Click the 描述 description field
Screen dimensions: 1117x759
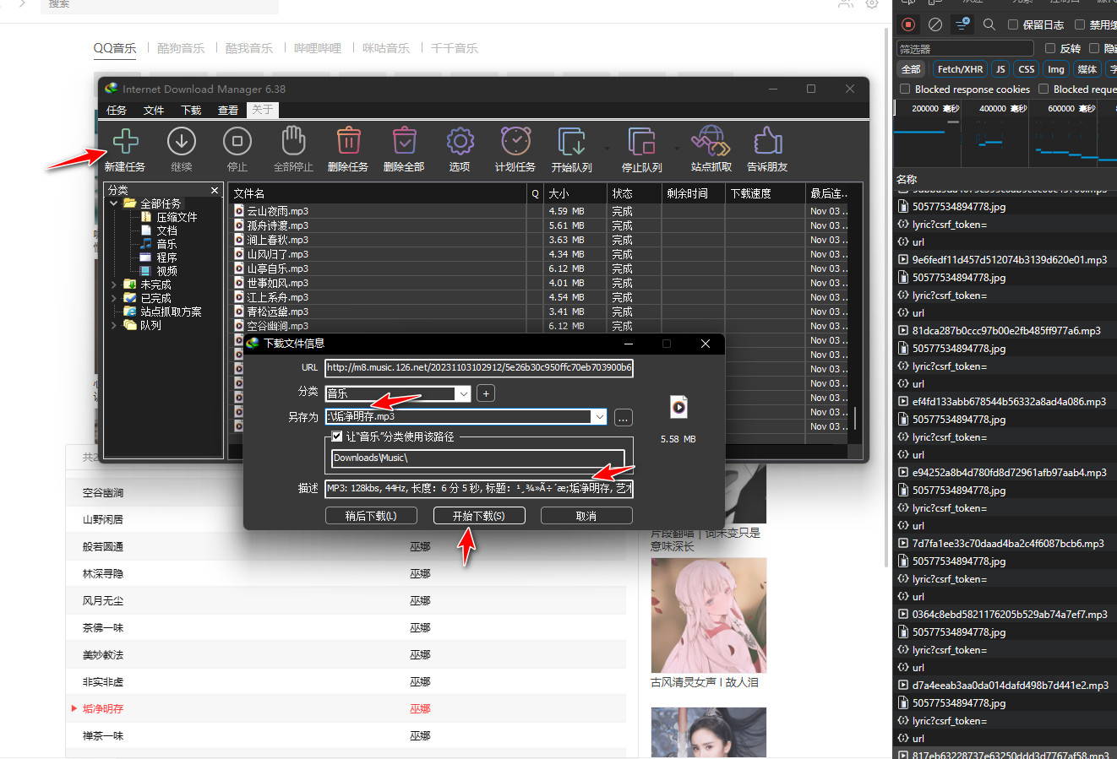pyautogui.click(x=479, y=488)
